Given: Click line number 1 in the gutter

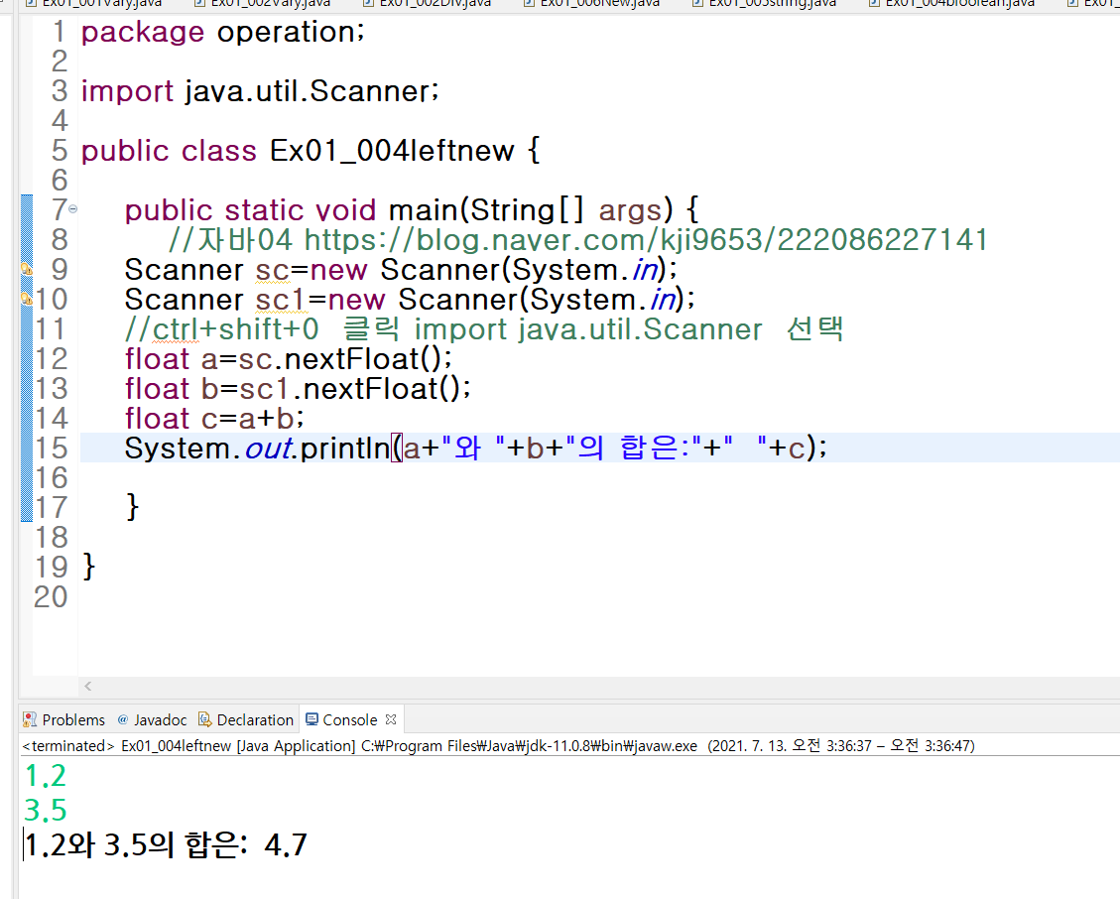Looking at the screenshot, I should 59,32.
